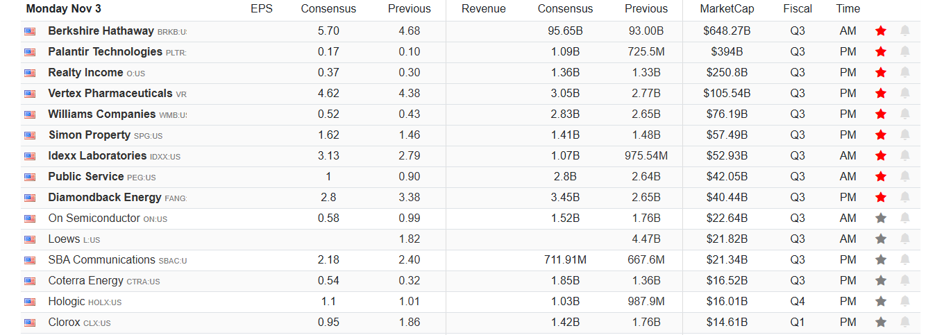The image size is (935, 335).
Task: Click the Public Service company name
Action: pos(85,177)
